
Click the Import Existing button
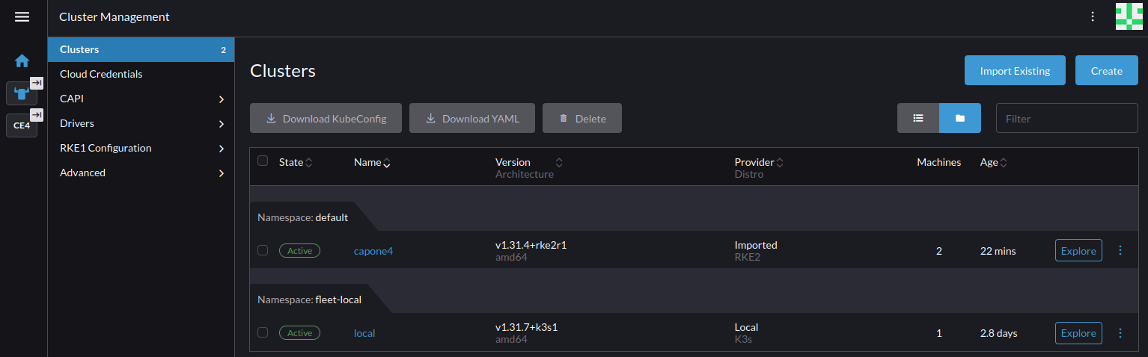(1015, 71)
